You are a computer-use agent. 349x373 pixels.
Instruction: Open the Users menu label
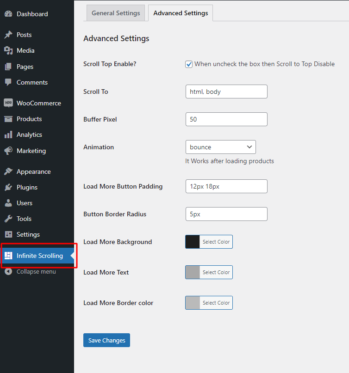point(24,203)
